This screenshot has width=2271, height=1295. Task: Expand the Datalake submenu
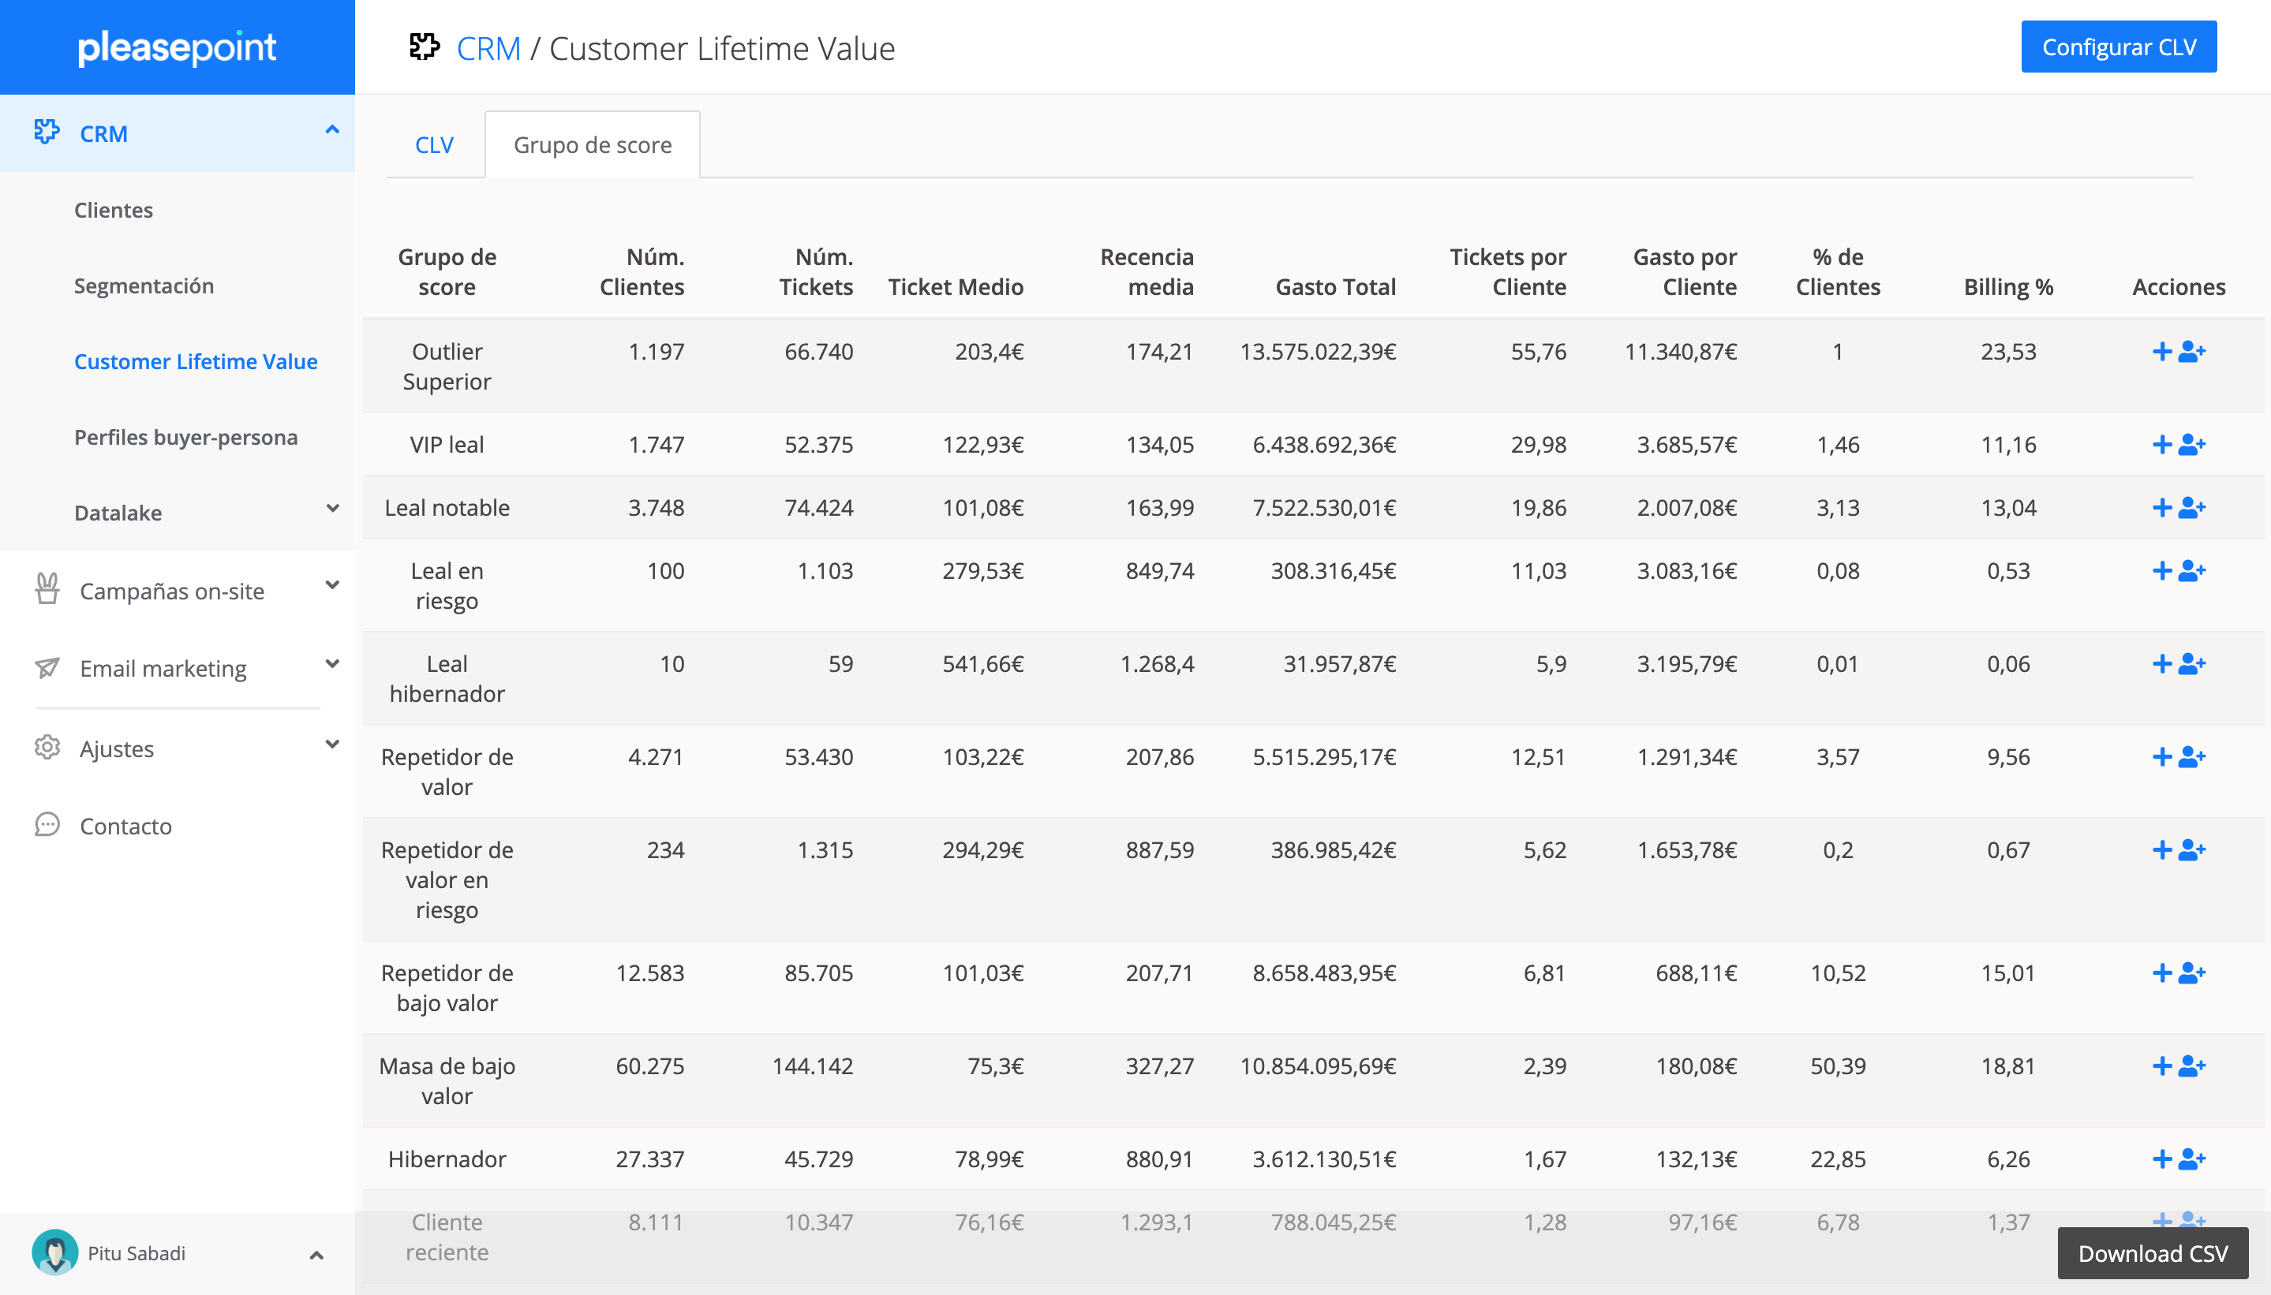pyautogui.click(x=332, y=509)
